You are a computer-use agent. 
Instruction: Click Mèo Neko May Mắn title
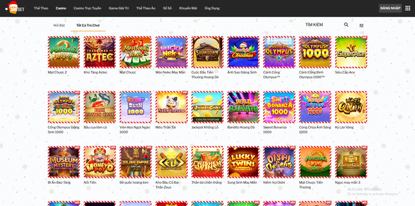(x=170, y=72)
